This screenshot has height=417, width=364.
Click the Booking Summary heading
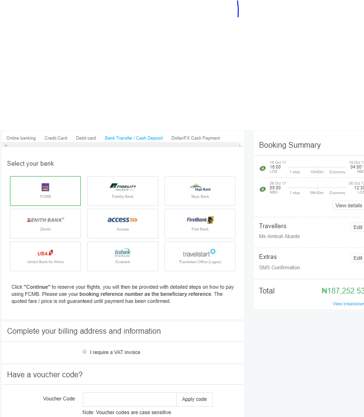290,145
